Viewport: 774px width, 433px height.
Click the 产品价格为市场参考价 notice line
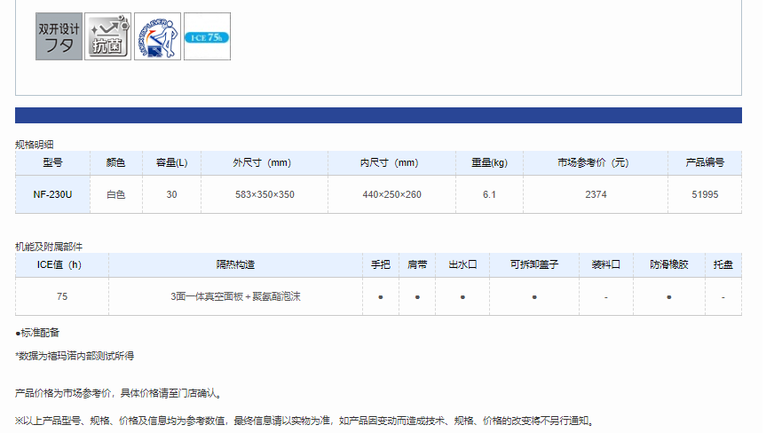click(119, 393)
